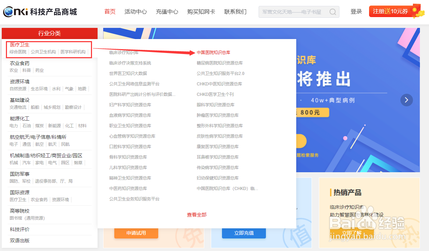Click 药业 subcategory link
Viewport: 429px width, 251px height.
[x=39, y=70]
